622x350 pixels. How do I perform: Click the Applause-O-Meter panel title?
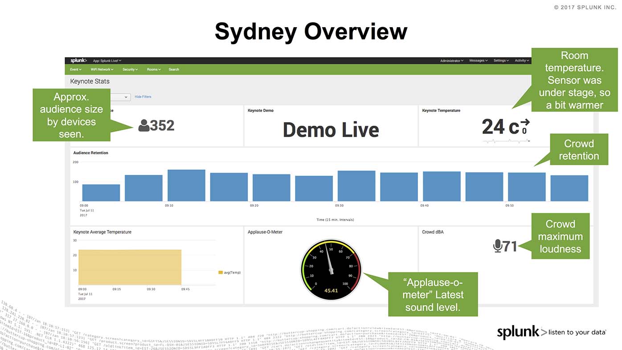(x=265, y=232)
